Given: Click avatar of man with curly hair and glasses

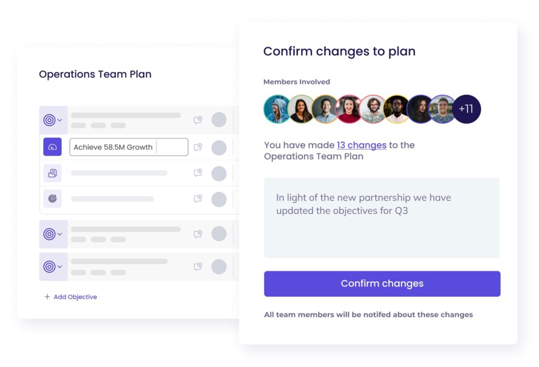Looking at the screenshot, I should pyautogui.click(x=373, y=109).
